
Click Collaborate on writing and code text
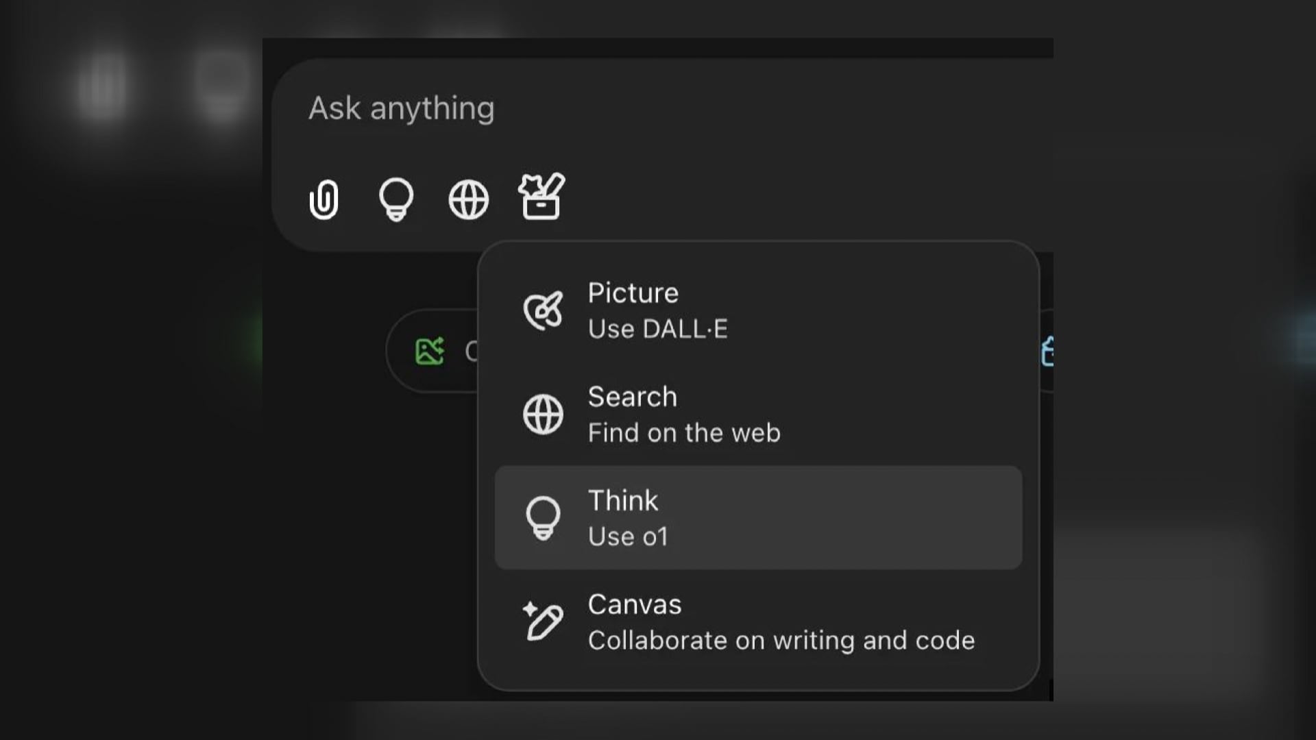click(781, 641)
